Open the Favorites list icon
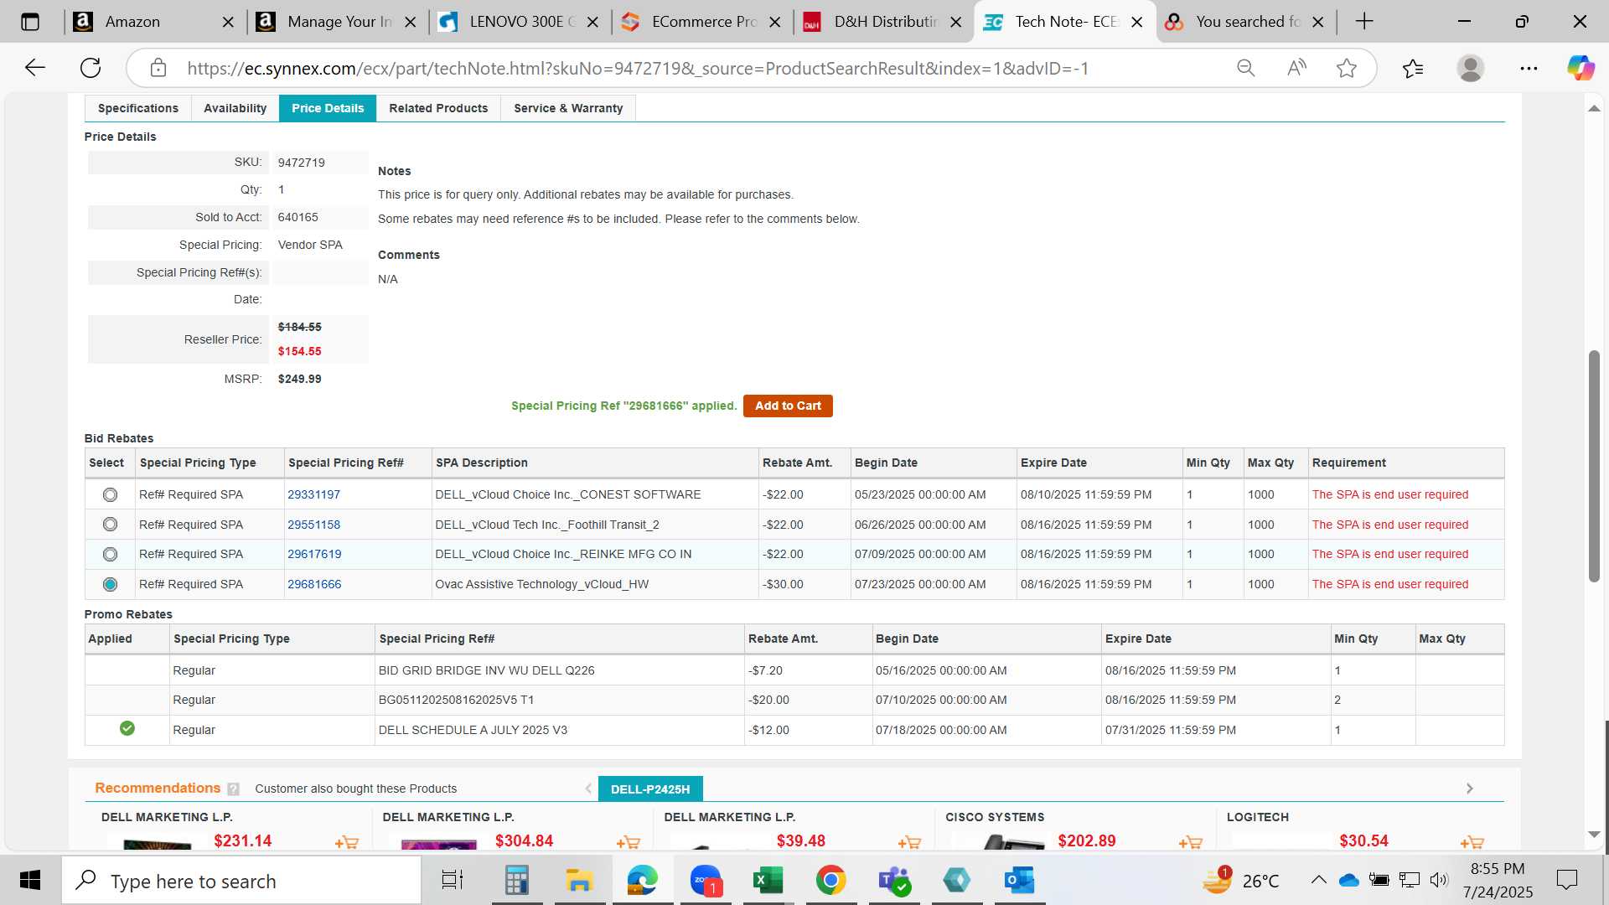 coord(1413,68)
